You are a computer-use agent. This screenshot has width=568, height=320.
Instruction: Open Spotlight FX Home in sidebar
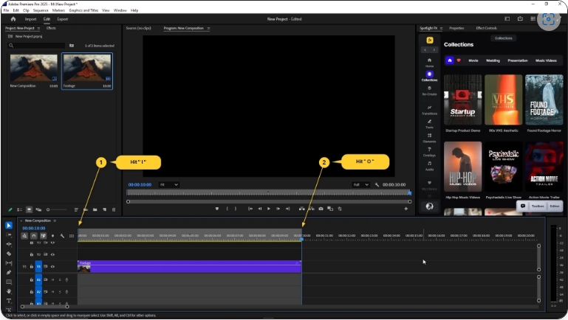tap(429, 62)
